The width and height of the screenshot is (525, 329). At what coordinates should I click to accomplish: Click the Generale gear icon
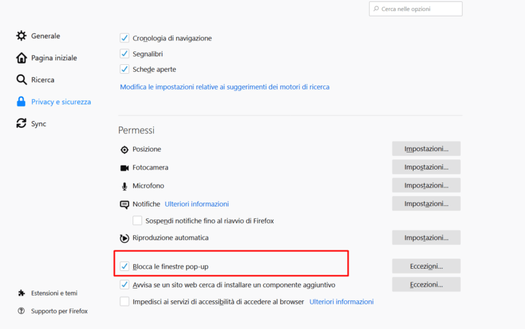pyautogui.click(x=21, y=36)
